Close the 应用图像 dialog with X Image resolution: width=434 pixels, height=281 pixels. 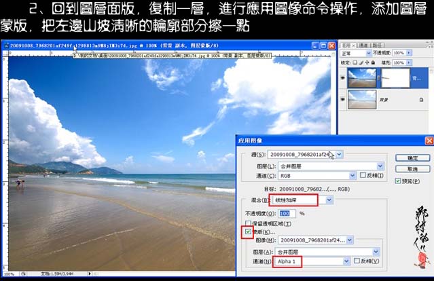(x=429, y=140)
